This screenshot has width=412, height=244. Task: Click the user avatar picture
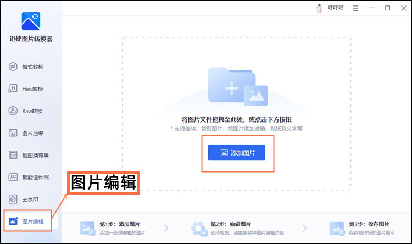click(319, 8)
